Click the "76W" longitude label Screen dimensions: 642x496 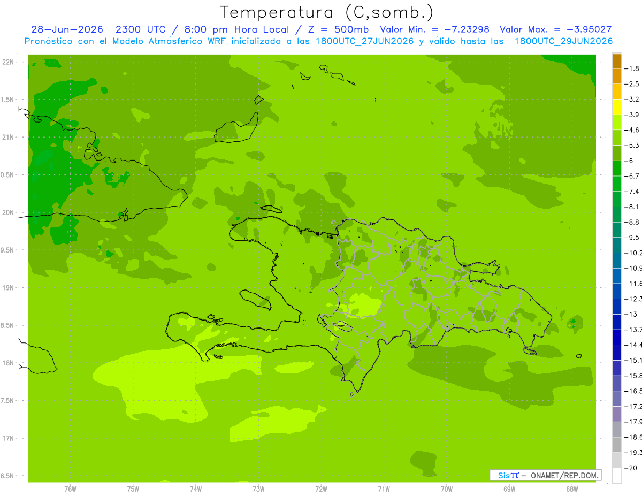(x=70, y=489)
